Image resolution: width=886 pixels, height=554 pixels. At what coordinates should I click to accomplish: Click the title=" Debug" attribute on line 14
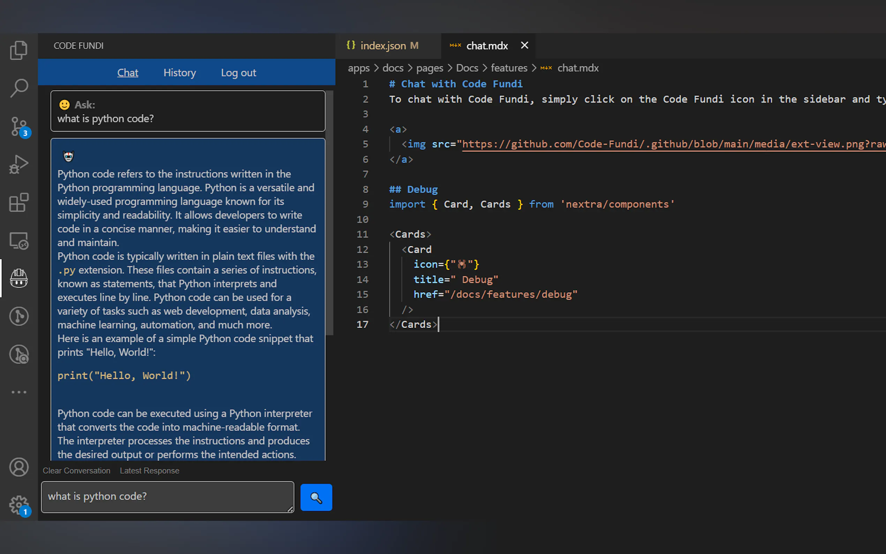pyautogui.click(x=456, y=279)
